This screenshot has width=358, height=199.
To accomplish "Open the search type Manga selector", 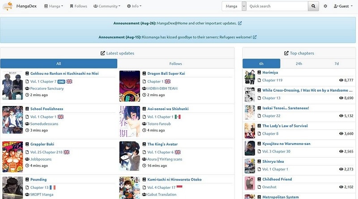I will pyautogui.click(x=234, y=6).
